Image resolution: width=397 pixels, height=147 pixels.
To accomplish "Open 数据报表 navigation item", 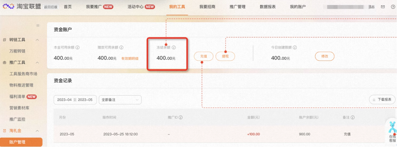I will [268, 7].
